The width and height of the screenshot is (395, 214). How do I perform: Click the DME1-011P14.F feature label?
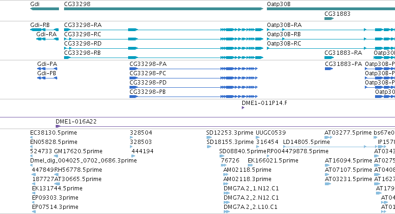click(x=265, y=103)
